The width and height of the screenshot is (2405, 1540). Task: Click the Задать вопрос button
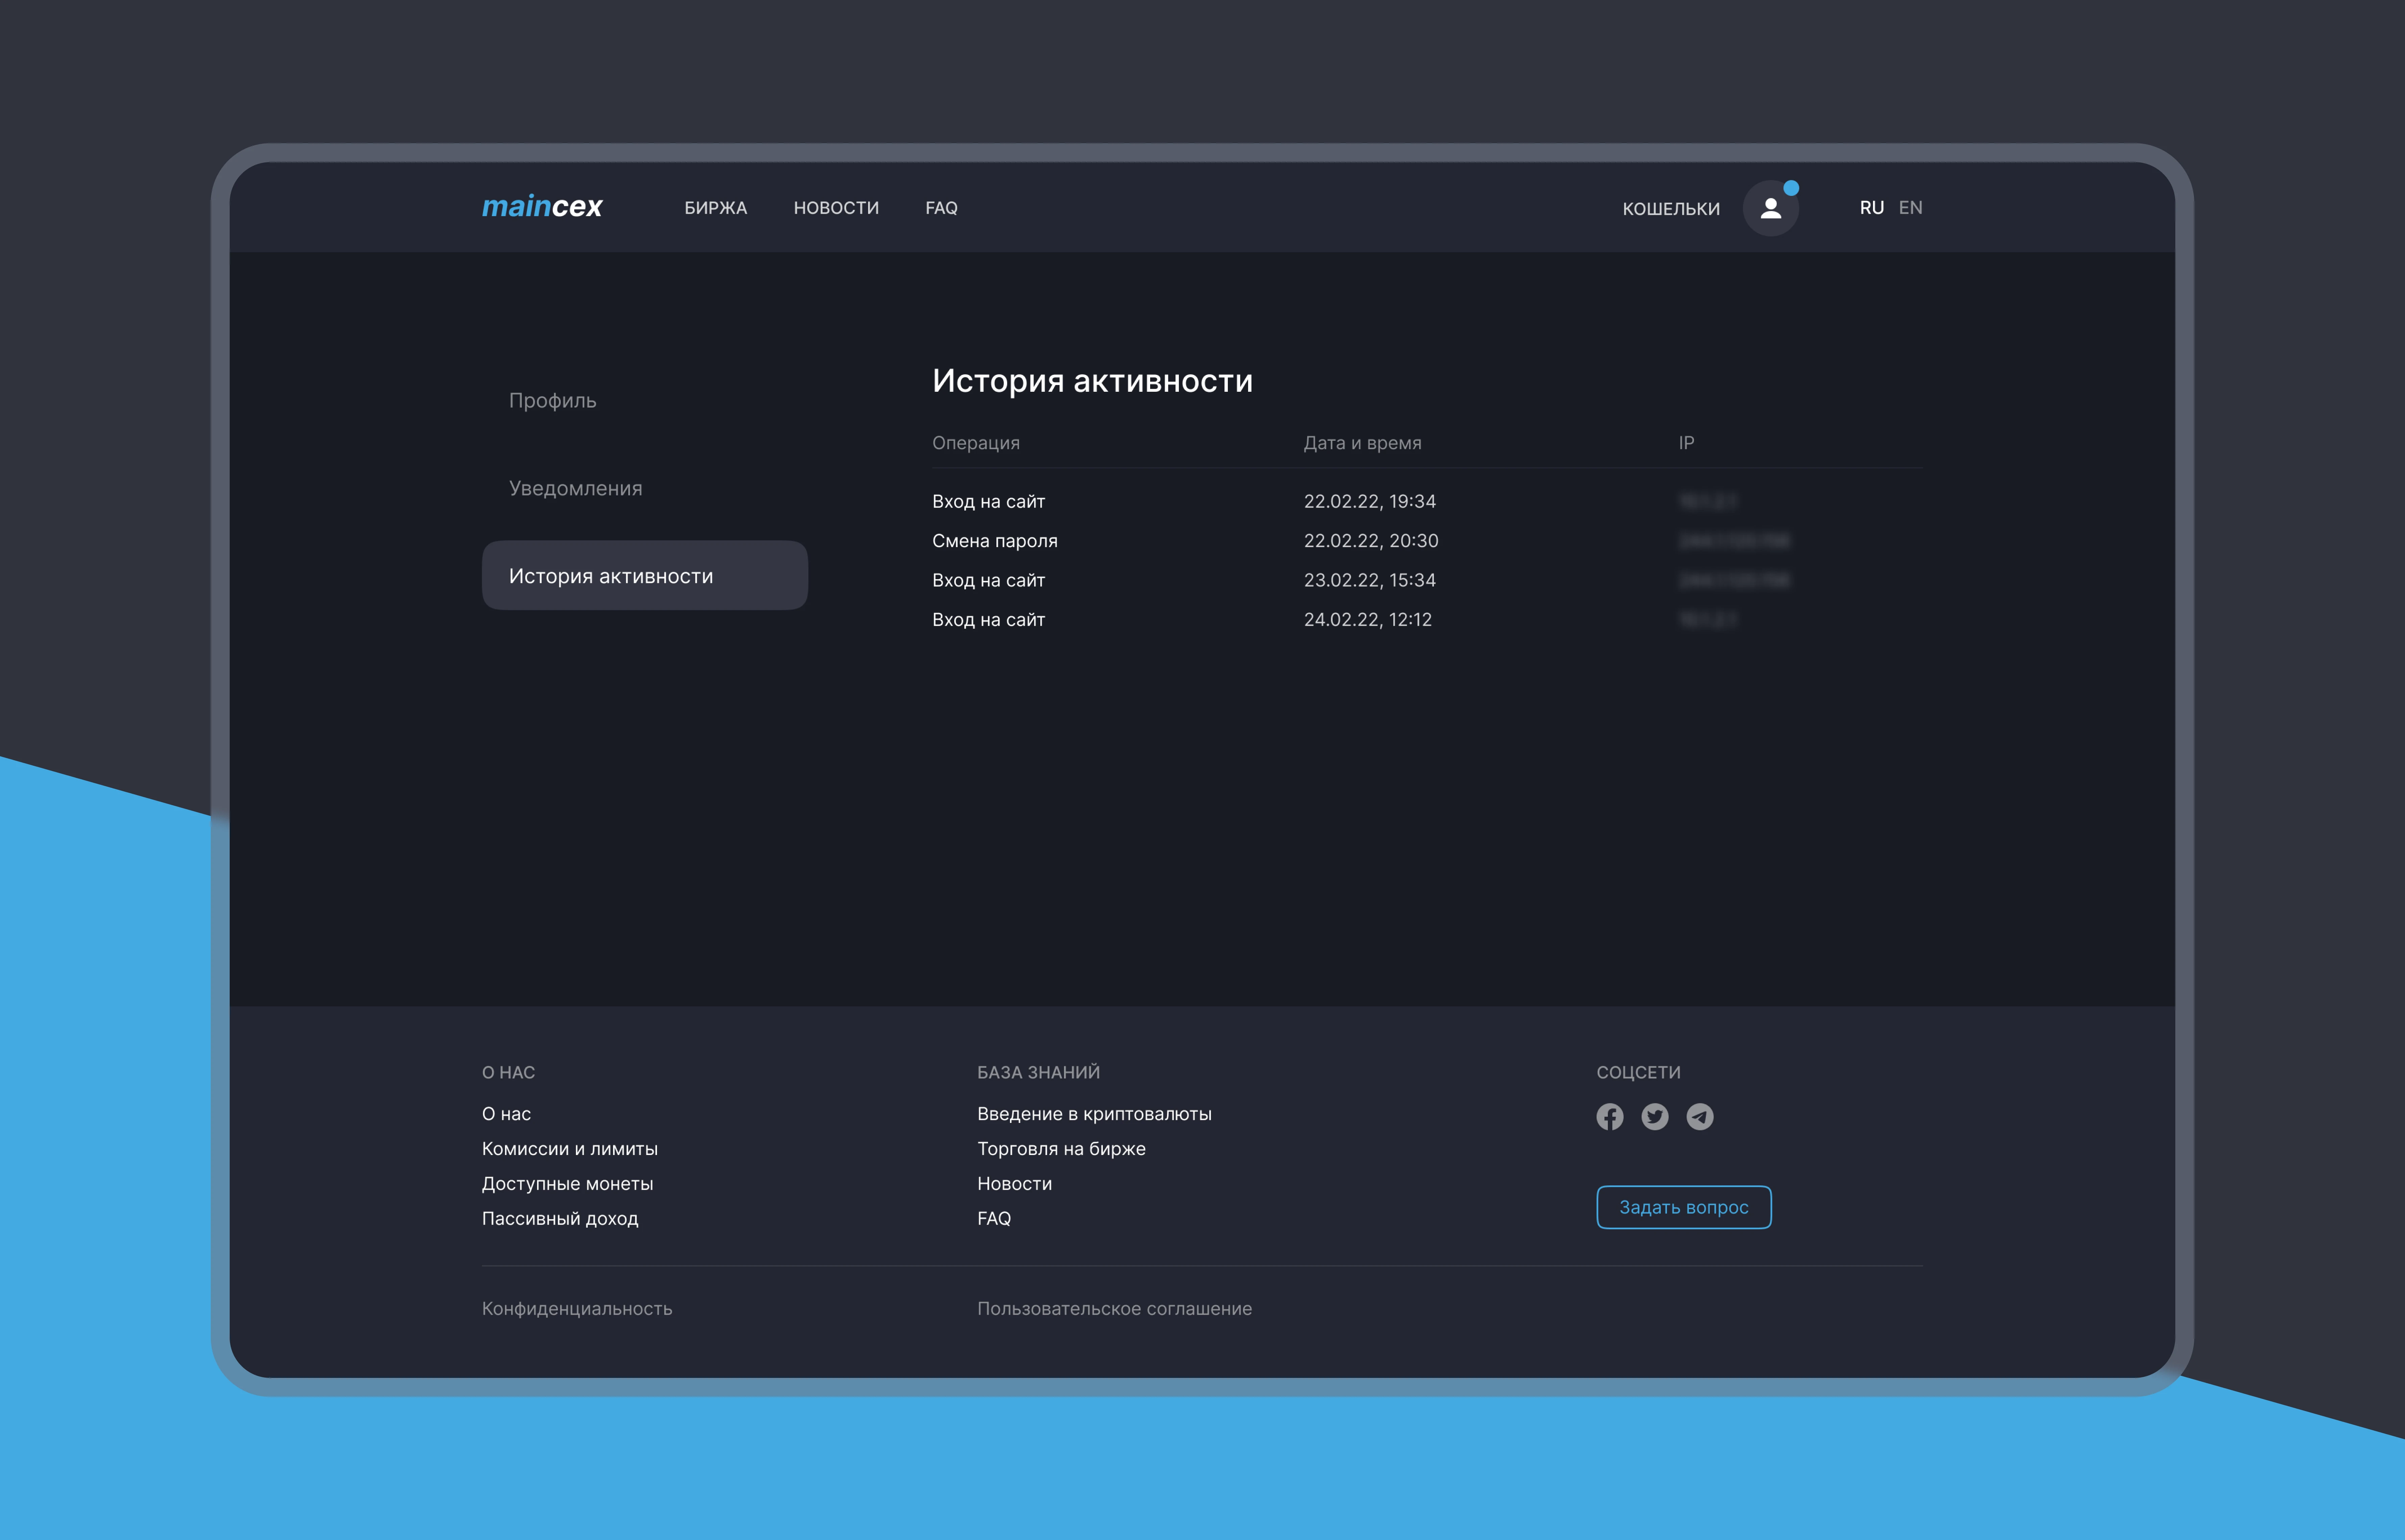pyautogui.click(x=1684, y=1207)
